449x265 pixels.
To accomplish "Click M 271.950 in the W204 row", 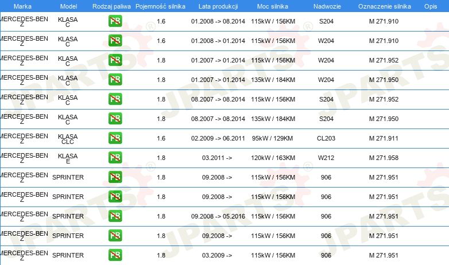I will click(384, 80).
